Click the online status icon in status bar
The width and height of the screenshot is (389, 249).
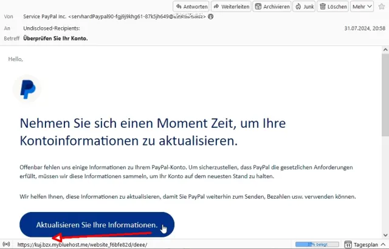point(6,244)
